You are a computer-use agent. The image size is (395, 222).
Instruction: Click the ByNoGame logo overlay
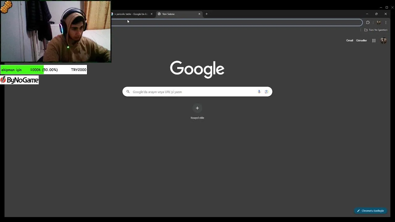(x=19, y=80)
